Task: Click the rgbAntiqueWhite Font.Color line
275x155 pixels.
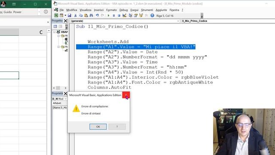Action: [x=150, y=82]
